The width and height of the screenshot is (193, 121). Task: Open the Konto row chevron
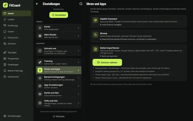[x=78, y=28]
